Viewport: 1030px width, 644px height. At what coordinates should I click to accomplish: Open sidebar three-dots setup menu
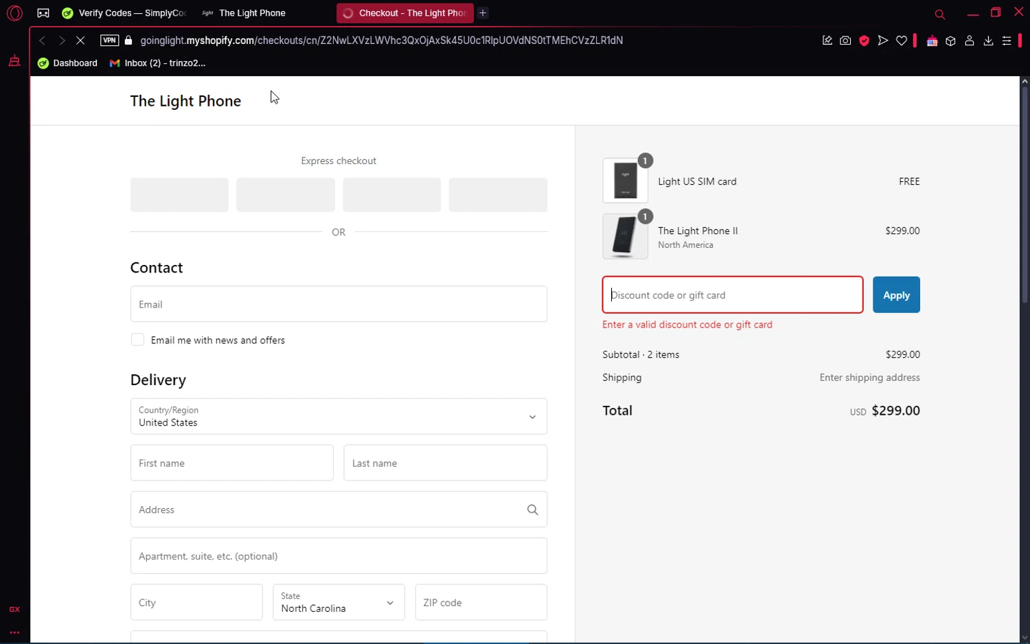click(14, 632)
